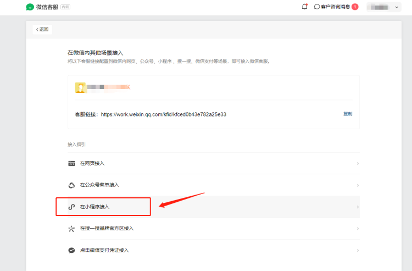Go back with the 返回 button
Viewport: 412px width, 271px height.
pos(42,29)
